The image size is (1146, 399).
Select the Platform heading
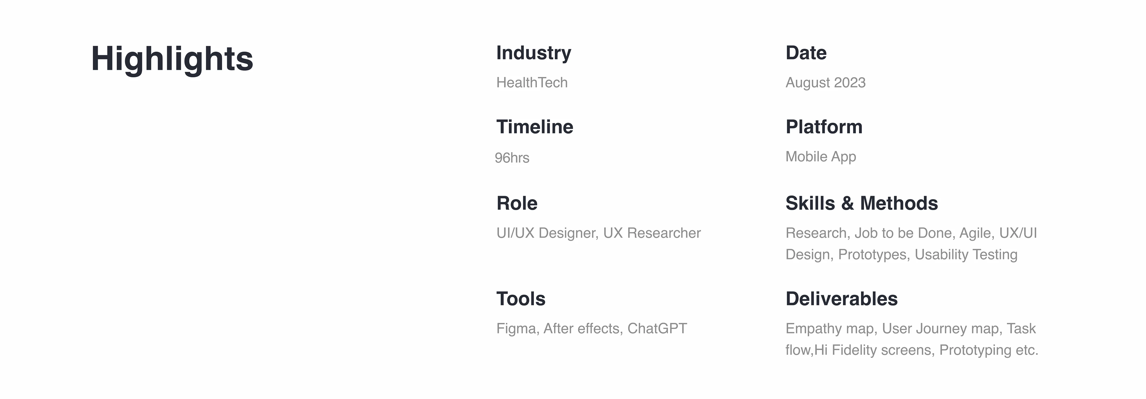pos(824,127)
